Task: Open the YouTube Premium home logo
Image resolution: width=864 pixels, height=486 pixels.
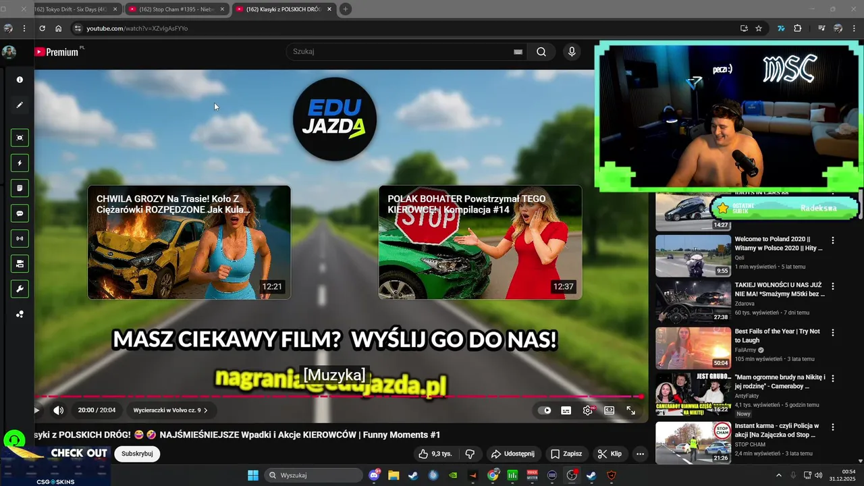Action: pos(57,52)
